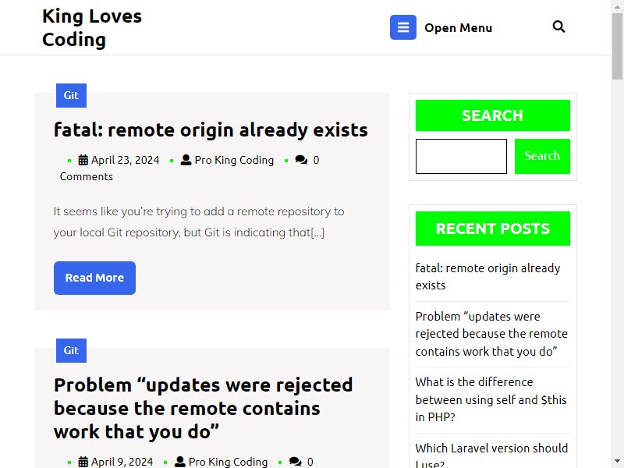Viewport: 624px width, 468px height.
Task: Open the hamburger menu icon
Action: click(402, 27)
